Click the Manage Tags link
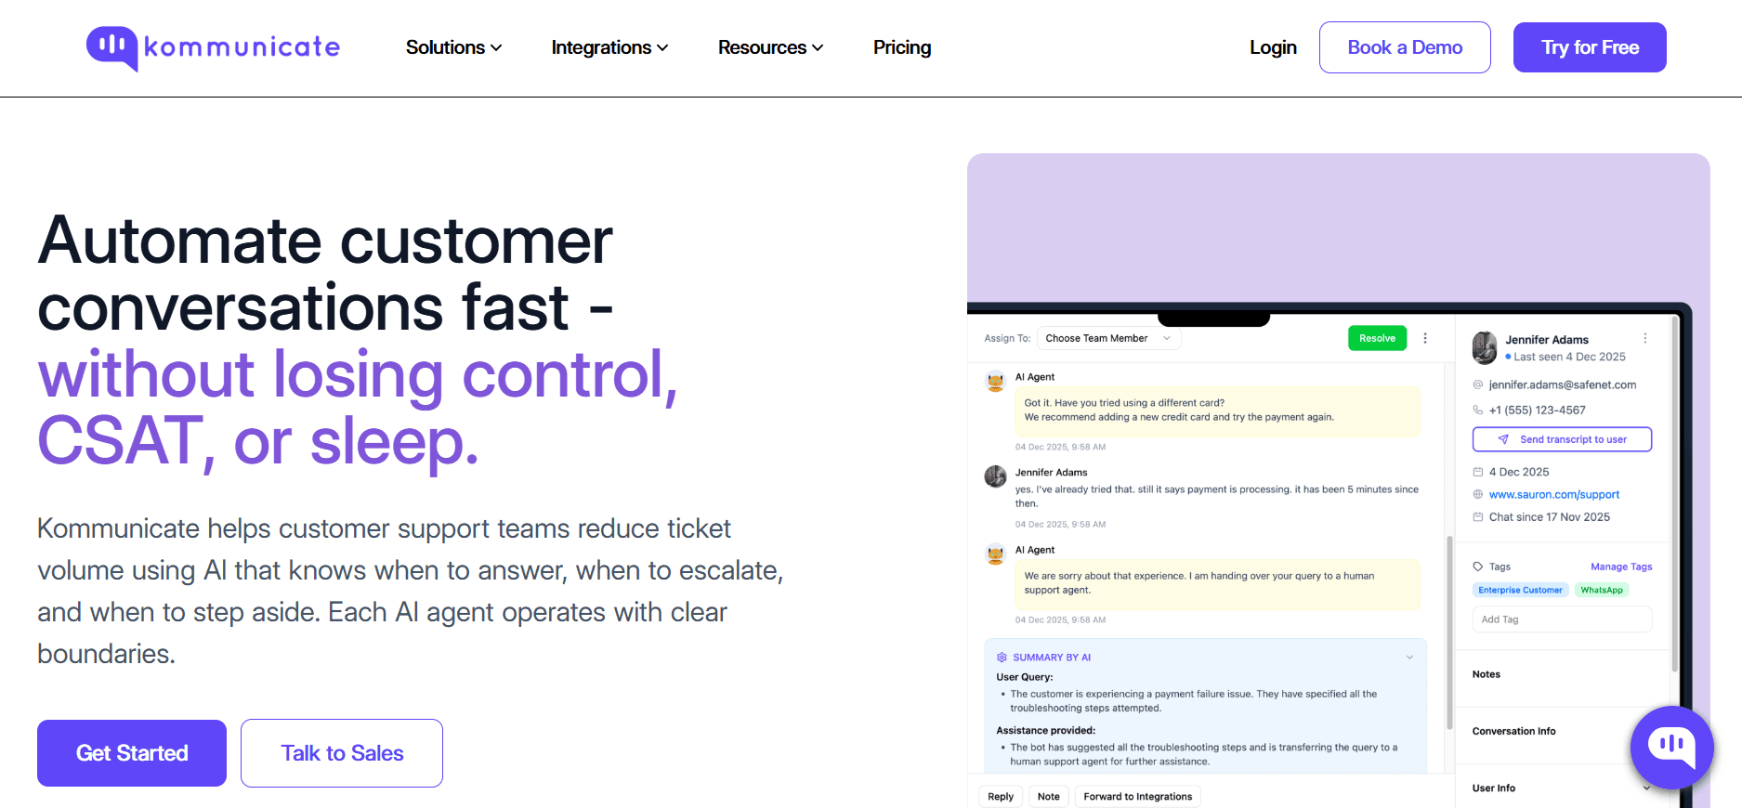Viewport: 1742px width, 808px height. pyautogui.click(x=1620, y=566)
